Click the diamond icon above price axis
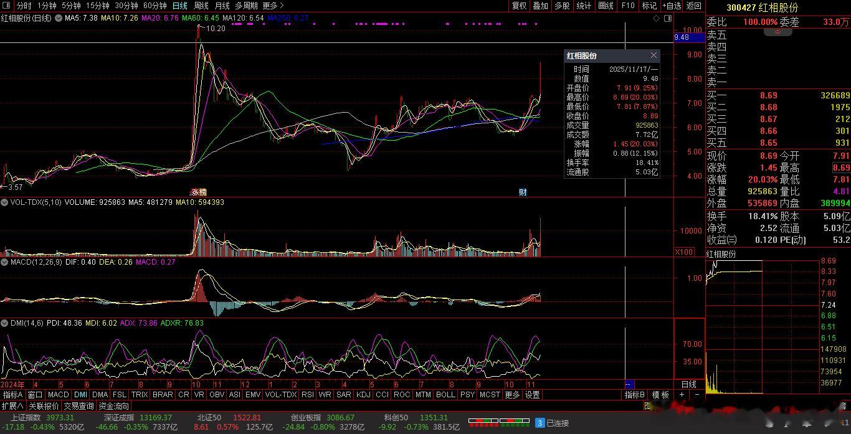 [657, 19]
